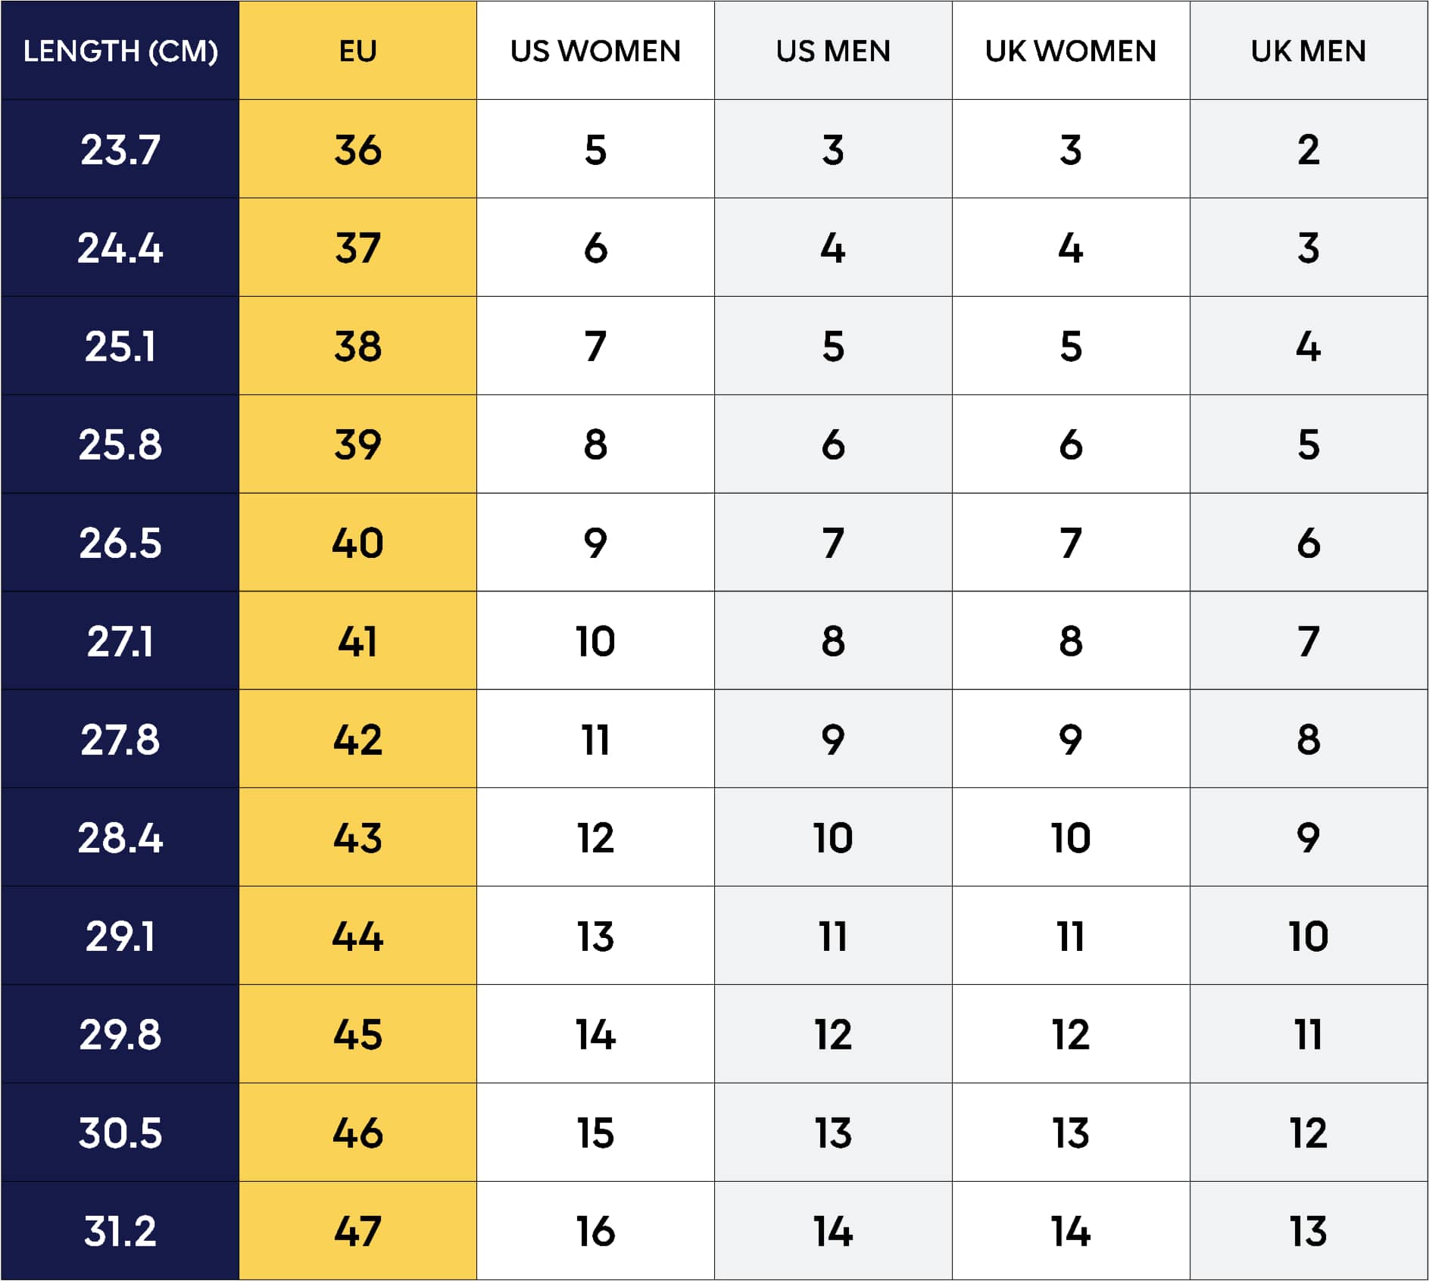Select EU size 36 cell
Viewport: 1429px width, 1281px height.
coord(357,149)
